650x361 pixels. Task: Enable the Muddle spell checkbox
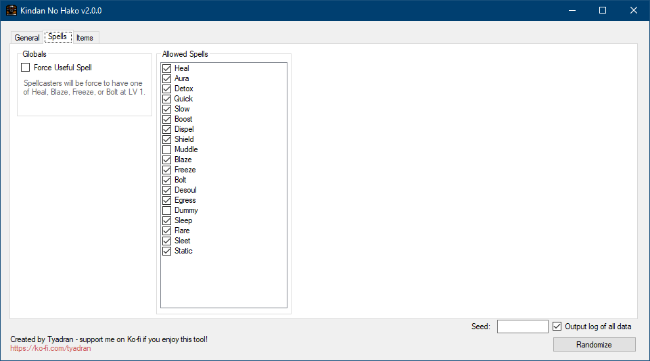coord(167,149)
